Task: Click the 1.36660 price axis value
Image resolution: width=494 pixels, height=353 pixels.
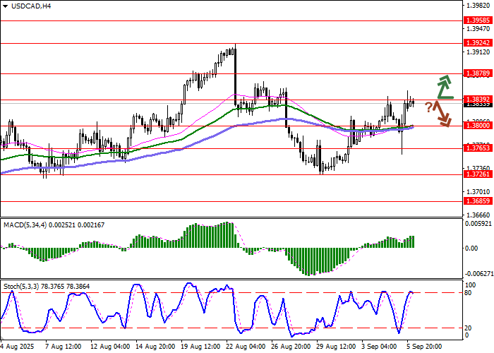Action: point(478,215)
